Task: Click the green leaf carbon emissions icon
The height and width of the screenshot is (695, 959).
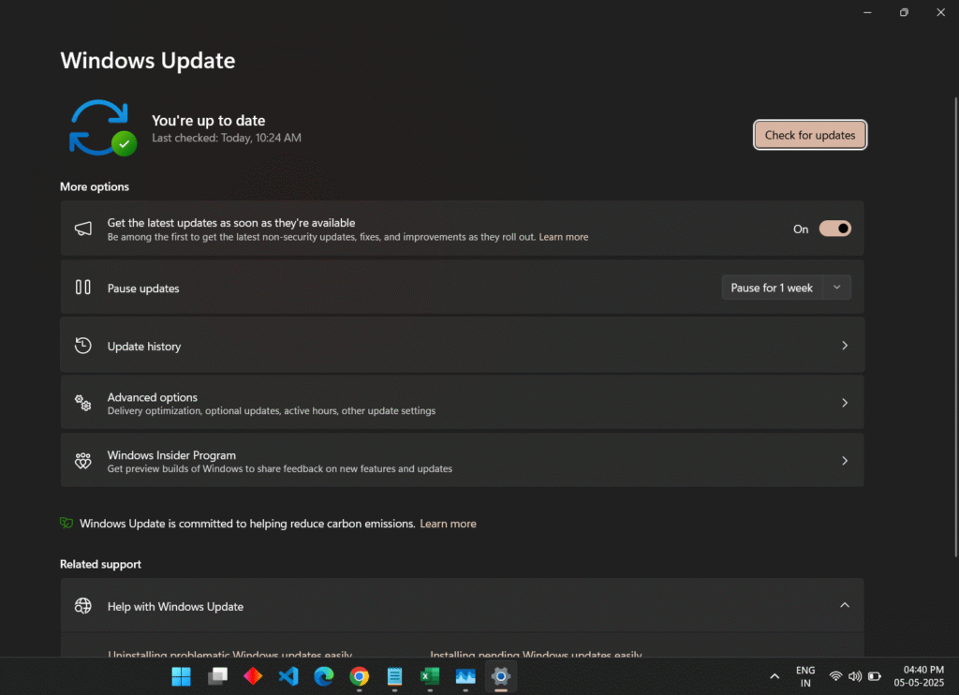Action: (66, 523)
